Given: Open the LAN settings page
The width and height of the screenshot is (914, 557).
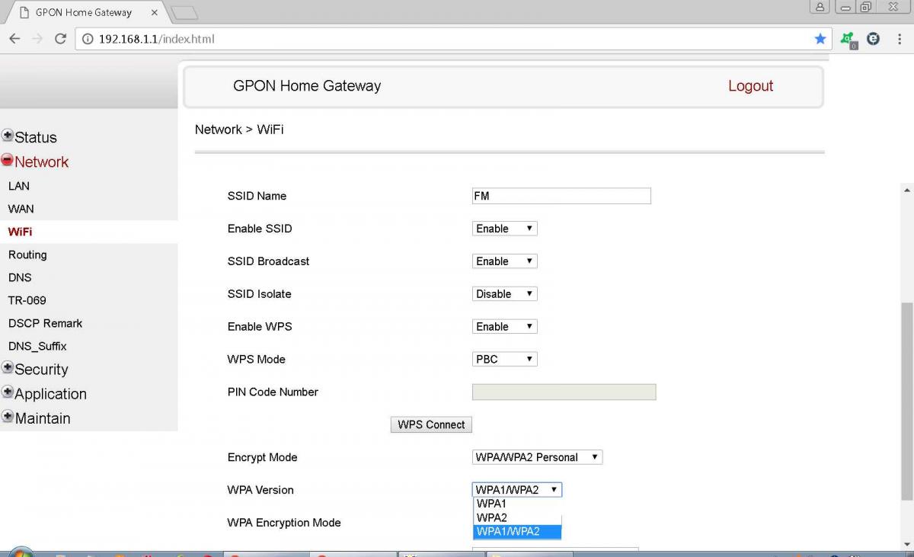Looking at the screenshot, I should [x=19, y=186].
